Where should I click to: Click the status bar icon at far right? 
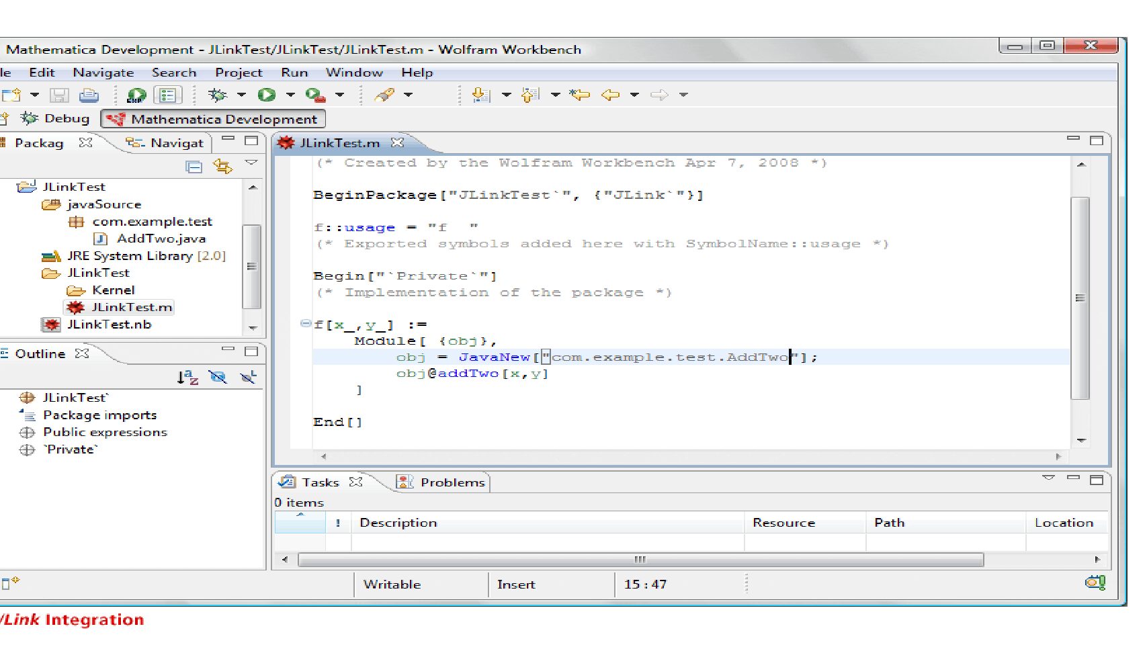click(x=1095, y=583)
